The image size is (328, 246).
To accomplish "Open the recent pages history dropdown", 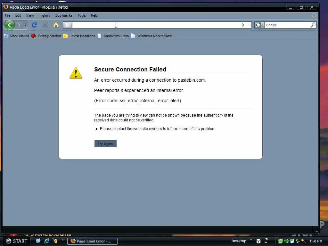I will [25, 25].
